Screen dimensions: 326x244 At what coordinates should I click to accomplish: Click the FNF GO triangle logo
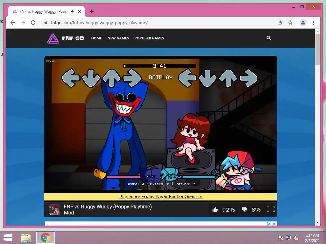[x=53, y=38]
